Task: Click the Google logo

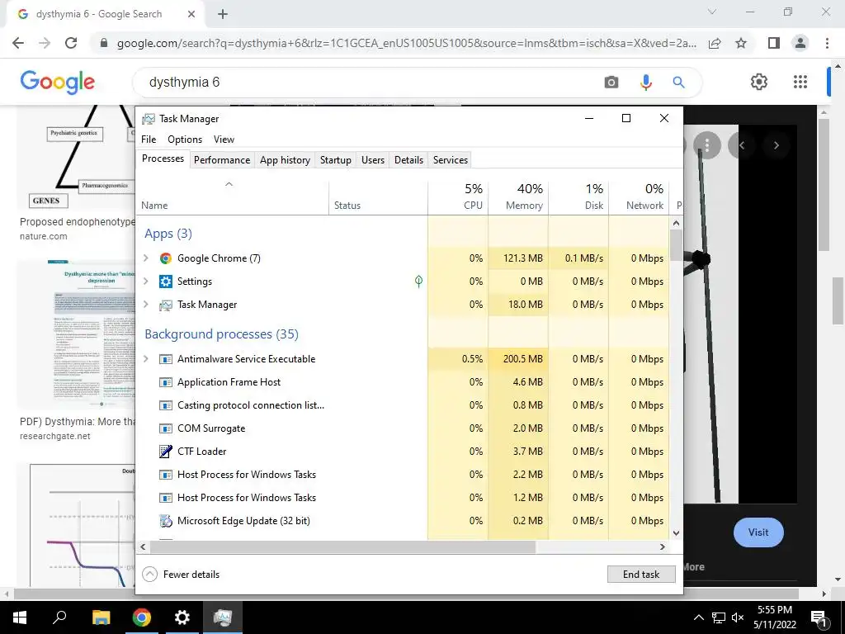Action: tap(58, 83)
